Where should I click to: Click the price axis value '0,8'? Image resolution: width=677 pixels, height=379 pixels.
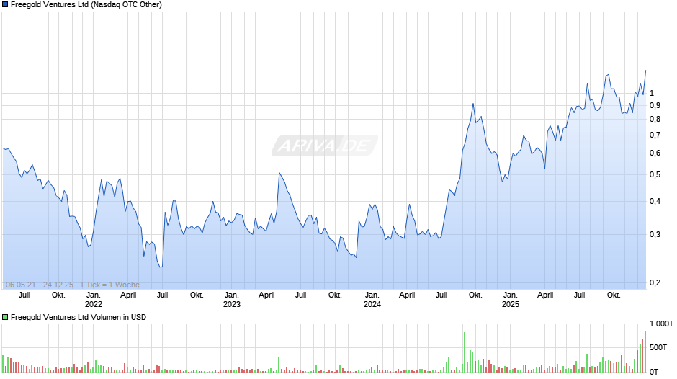[x=655, y=120]
